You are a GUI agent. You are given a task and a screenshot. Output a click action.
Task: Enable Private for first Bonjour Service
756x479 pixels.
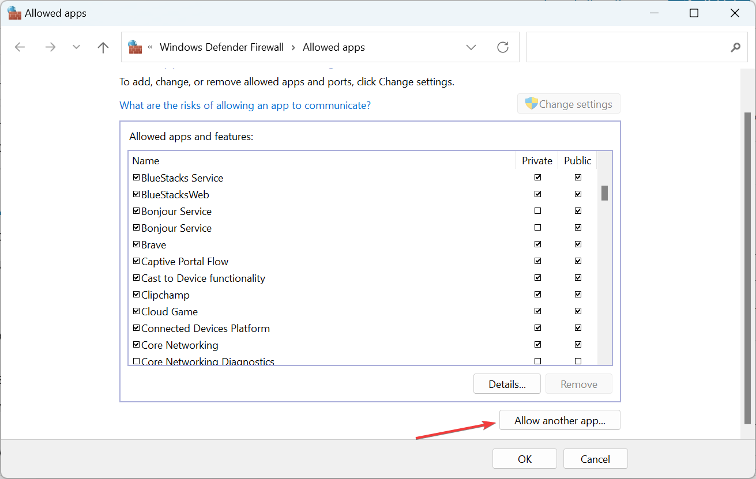(537, 211)
